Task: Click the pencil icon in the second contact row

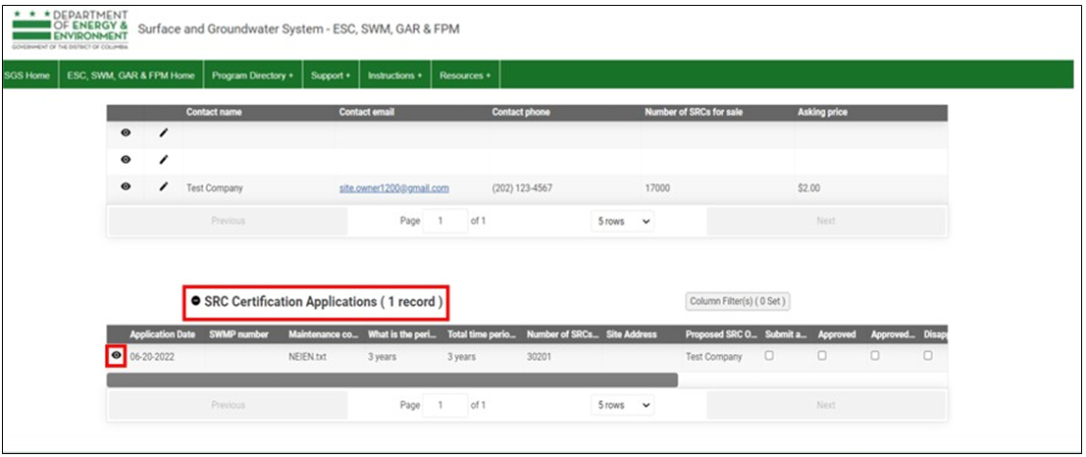Action: pyautogui.click(x=164, y=160)
